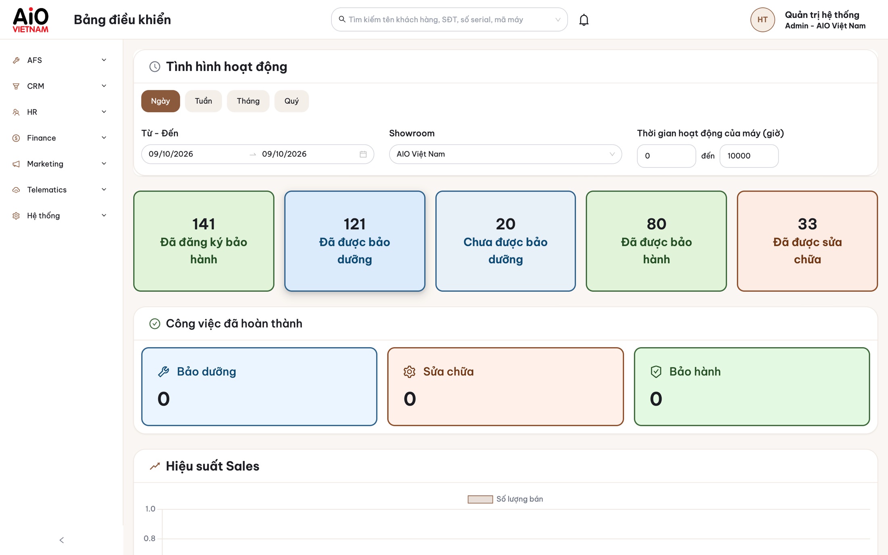Screen dimensions: 888x555
Task: Expand the Hệ thống menu chevron
Action: pyautogui.click(x=104, y=216)
